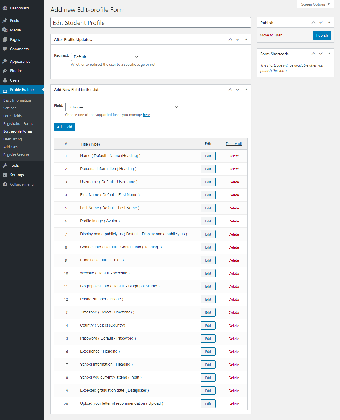
Task: Click 'School you currently attend ( Input )' text
Action: click(x=111, y=377)
